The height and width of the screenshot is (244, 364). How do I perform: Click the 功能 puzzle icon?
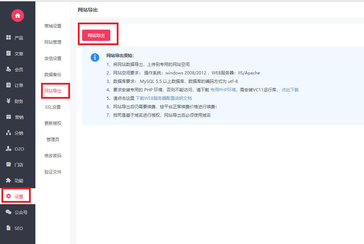coord(8,180)
